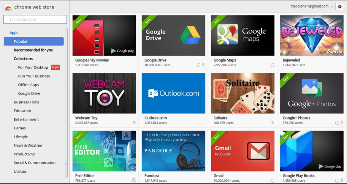Open the Google Play Books thumbnail

coord(312,151)
